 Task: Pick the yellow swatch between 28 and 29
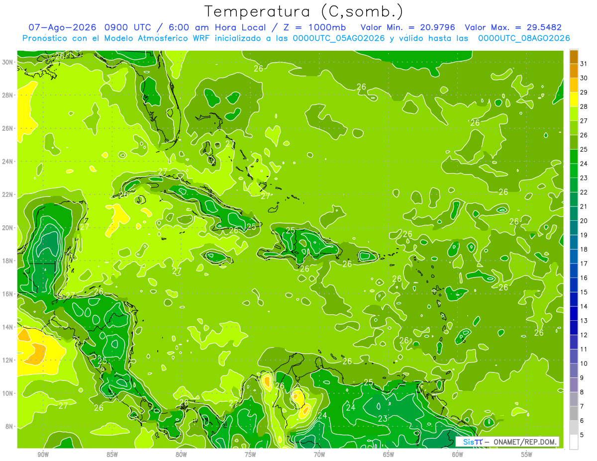(x=574, y=99)
